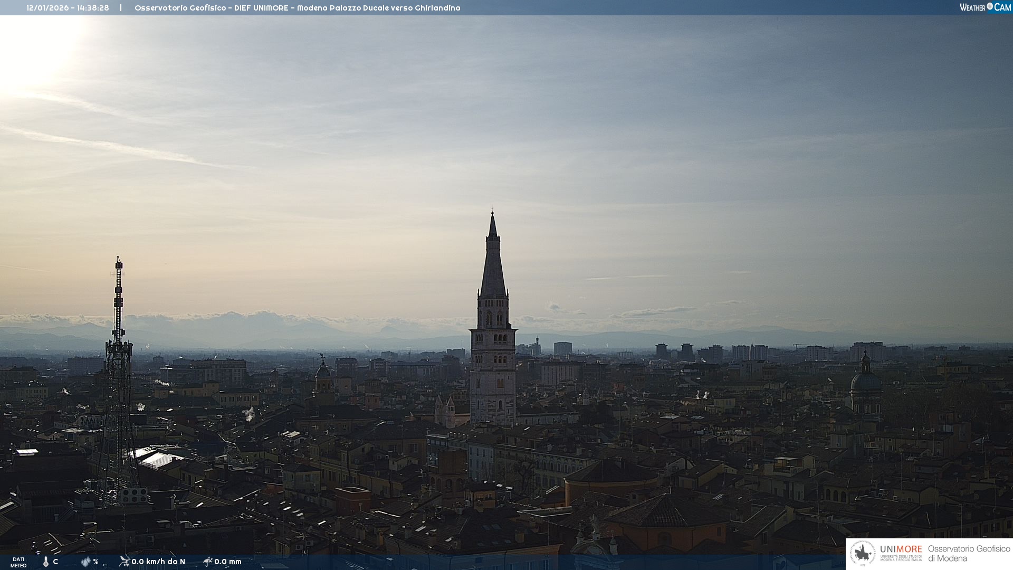Click the date and time stamp 12/01/2026
1013x570 pixels.
click(x=68, y=8)
